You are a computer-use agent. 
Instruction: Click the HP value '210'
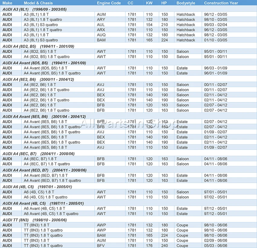pos(164,25)
